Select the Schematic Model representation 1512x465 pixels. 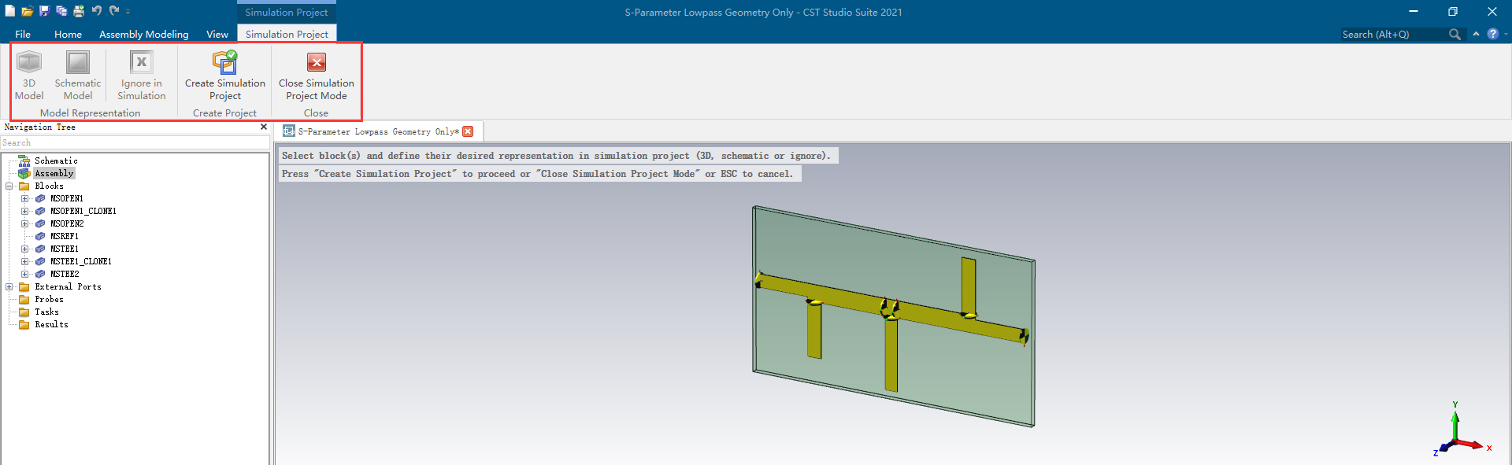(78, 75)
